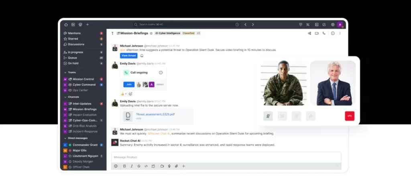Open the Grid-Risk Analysis channel
411x191 pixels.
pyautogui.click(x=83, y=126)
